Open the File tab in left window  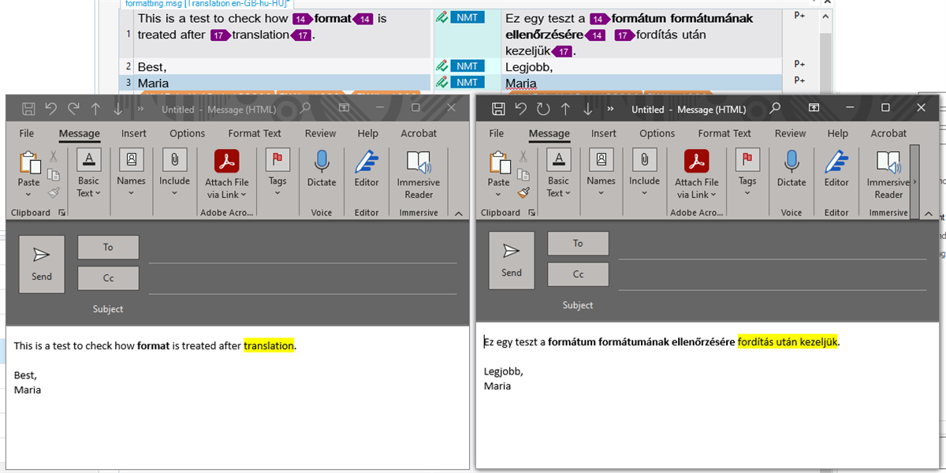[27, 133]
